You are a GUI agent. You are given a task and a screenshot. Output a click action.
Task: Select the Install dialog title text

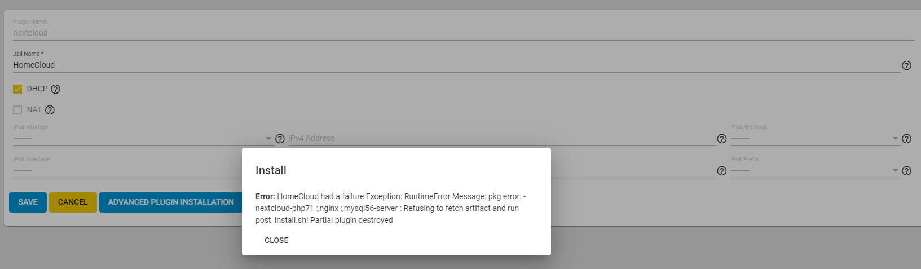pos(271,170)
